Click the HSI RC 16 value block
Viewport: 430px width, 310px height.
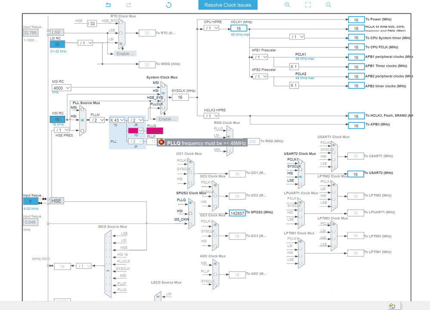click(x=57, y=119)
